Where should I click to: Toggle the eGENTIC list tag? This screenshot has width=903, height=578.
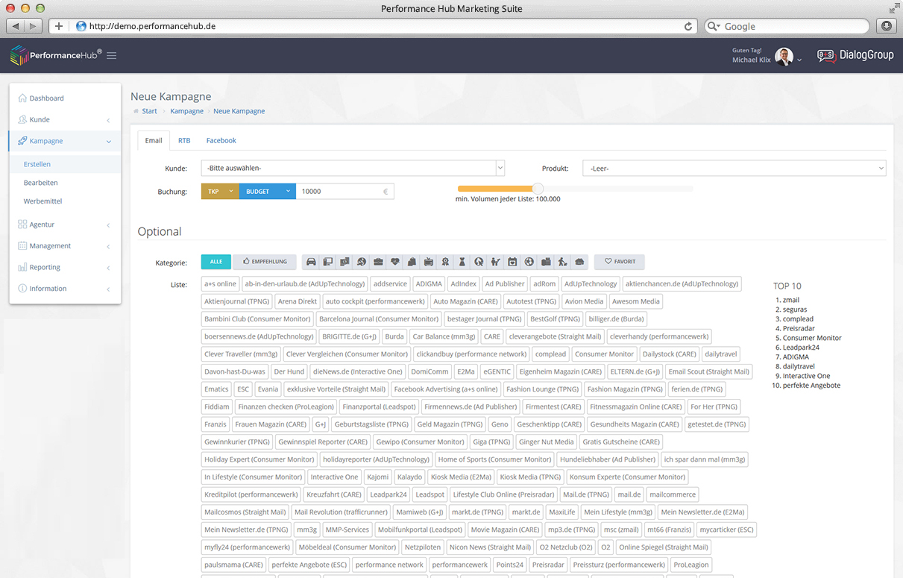tap(497, 371)
